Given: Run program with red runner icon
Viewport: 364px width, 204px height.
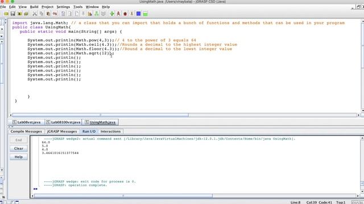Looking at the screenshot, I should point(118,14).
